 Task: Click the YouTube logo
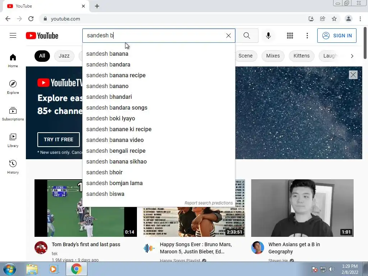(x=42, y=36)
